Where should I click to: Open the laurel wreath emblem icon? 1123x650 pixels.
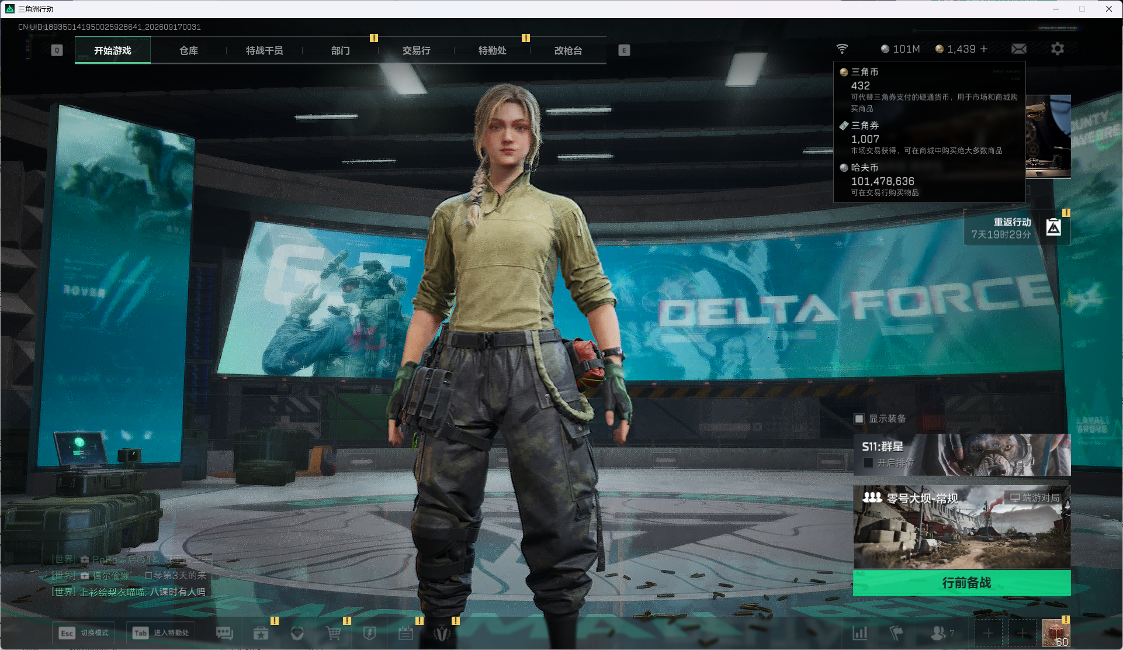442,633
